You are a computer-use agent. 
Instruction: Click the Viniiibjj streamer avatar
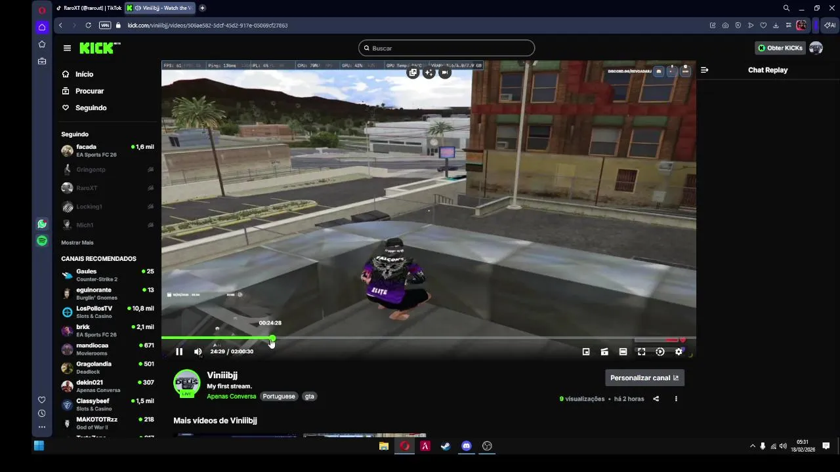point(187,383)
